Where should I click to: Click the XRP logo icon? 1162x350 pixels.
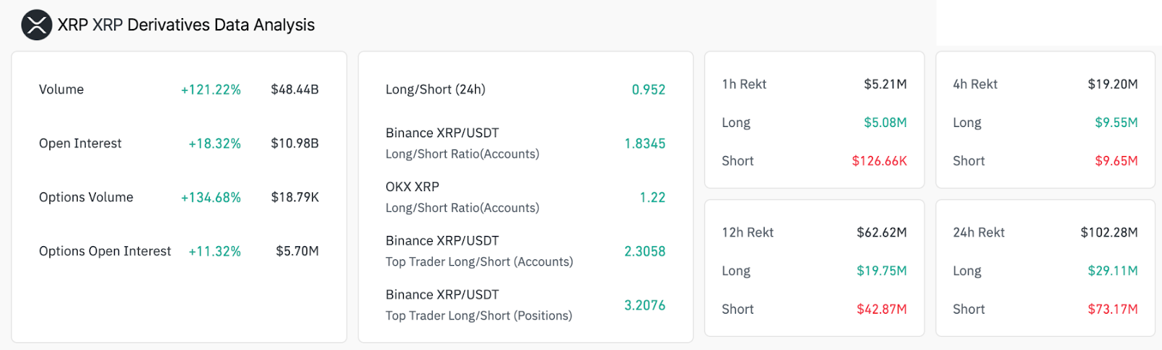[36, 25]
